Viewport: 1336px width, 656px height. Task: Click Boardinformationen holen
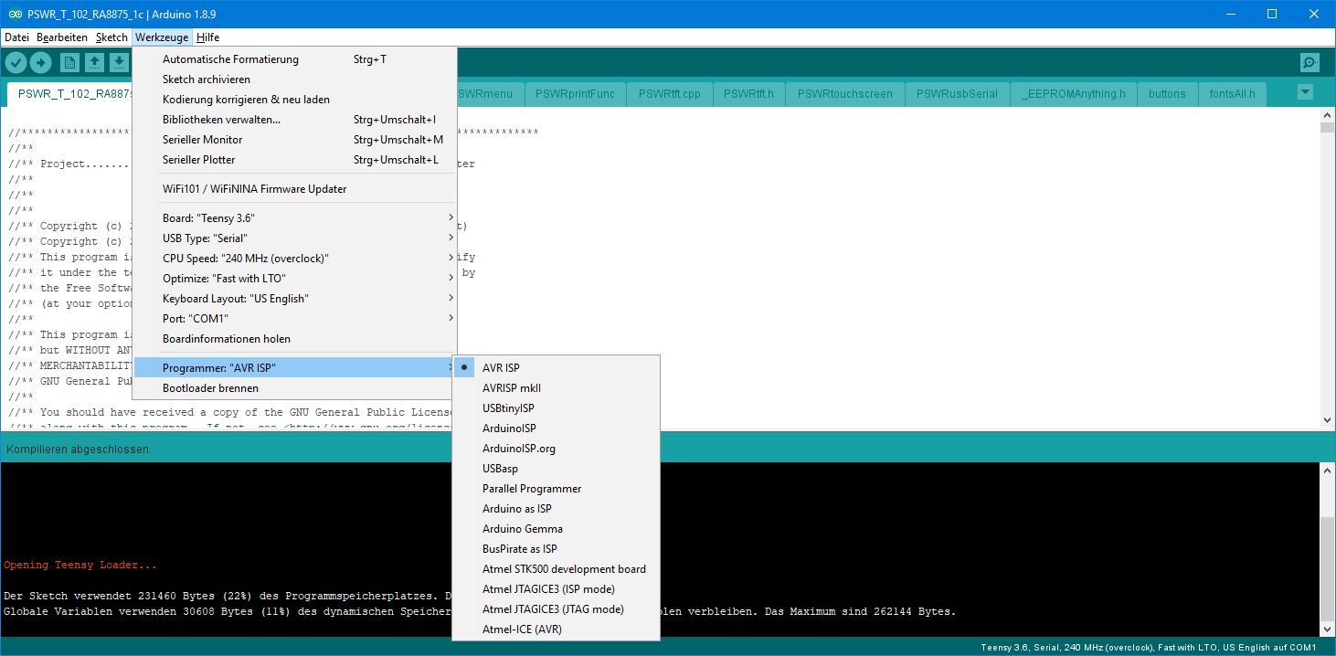click(294, 339)
